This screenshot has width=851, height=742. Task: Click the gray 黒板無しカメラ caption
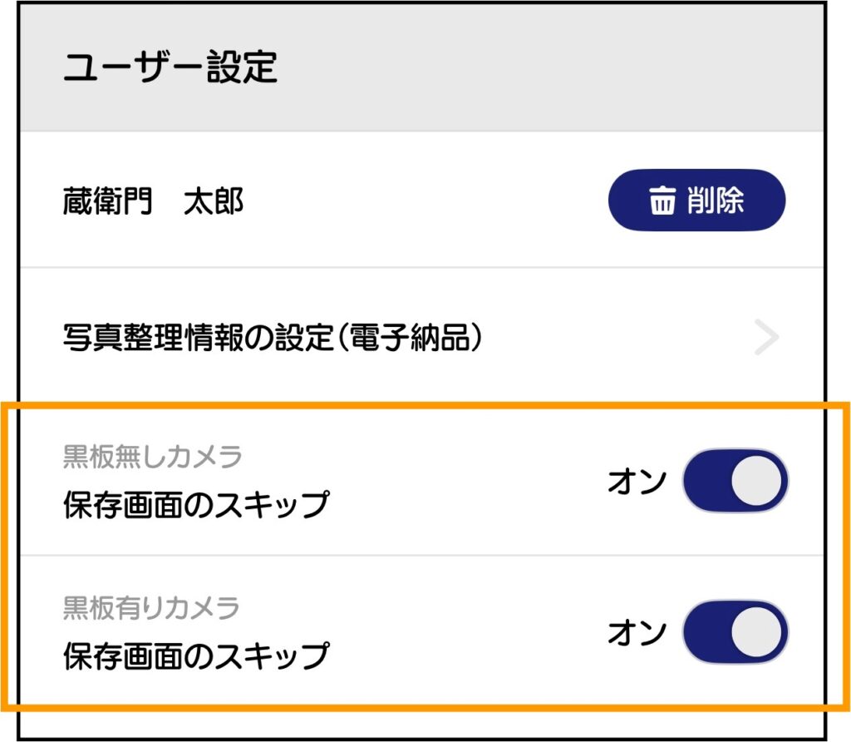[152, 457]
